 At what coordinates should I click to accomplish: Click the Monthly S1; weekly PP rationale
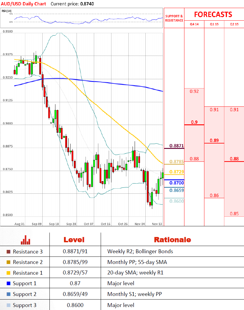(x=135, y=294)
